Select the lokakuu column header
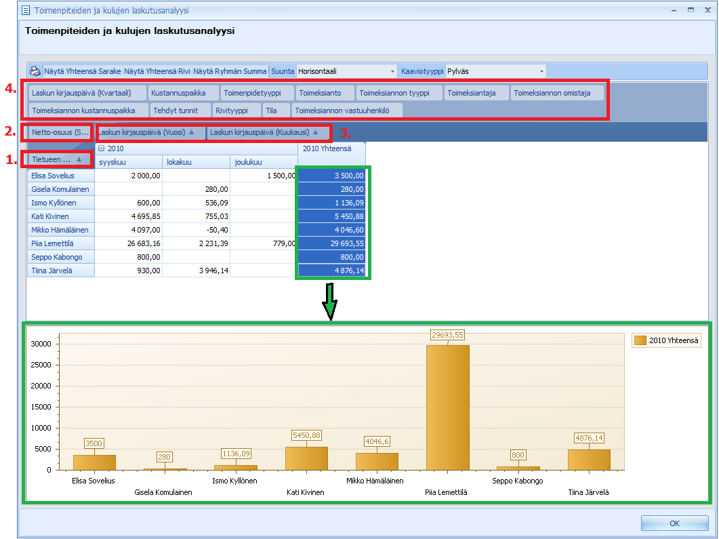This screenshot has width=719, height=539. click(x=197, y=162)
